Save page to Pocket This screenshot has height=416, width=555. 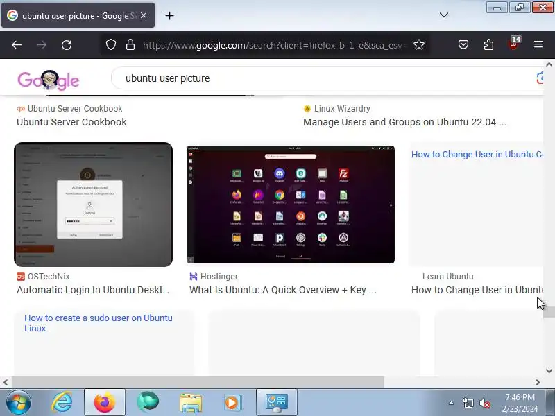463,44
